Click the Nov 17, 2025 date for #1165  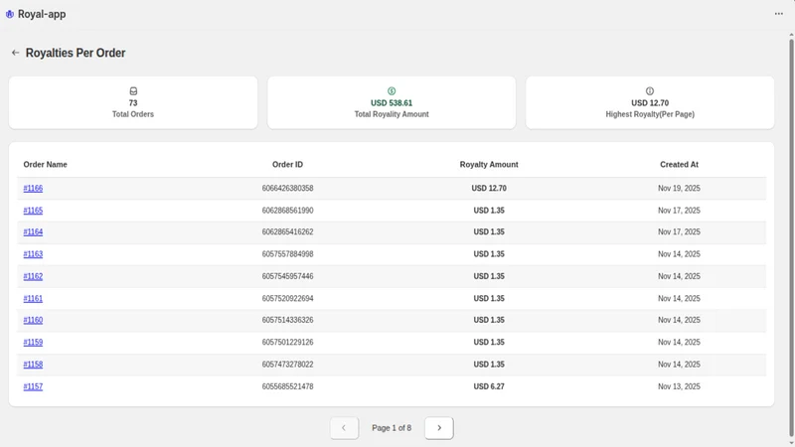pos(679,211)
